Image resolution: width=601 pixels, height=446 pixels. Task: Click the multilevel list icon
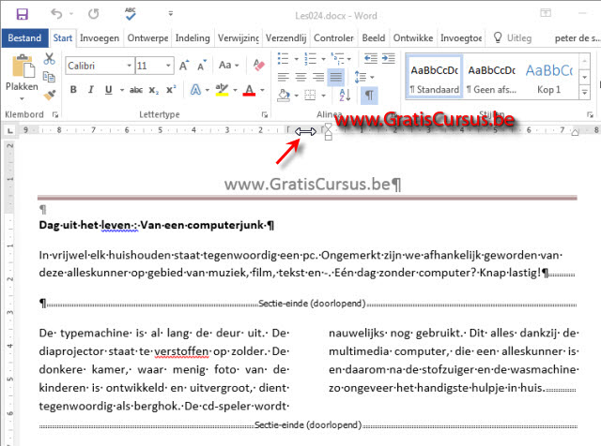click(337, 58)
